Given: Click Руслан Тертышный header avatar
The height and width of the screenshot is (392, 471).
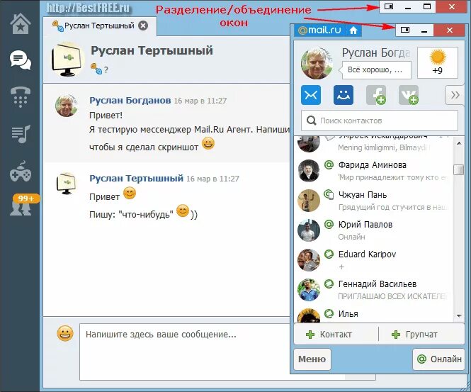Looking at the screenshot, I should pyautogui.click(x=67, y=60).
